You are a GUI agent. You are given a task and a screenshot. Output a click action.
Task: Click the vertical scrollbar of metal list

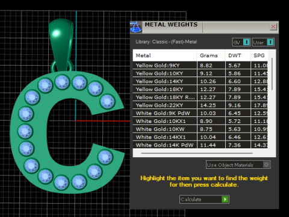click(272, 74)
